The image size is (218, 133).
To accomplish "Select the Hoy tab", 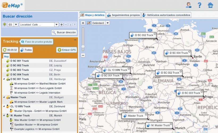I will [6, 56].
